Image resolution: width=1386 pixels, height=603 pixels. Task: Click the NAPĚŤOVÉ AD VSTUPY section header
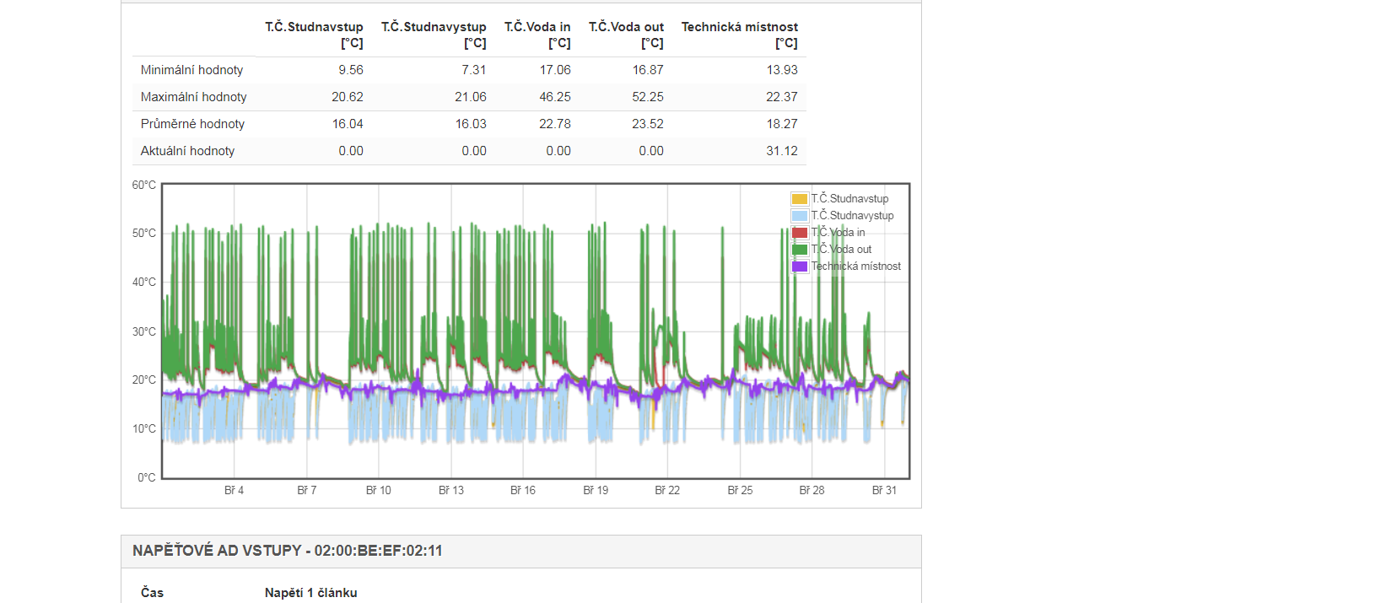pyautogui.click(x=287, y=551)
